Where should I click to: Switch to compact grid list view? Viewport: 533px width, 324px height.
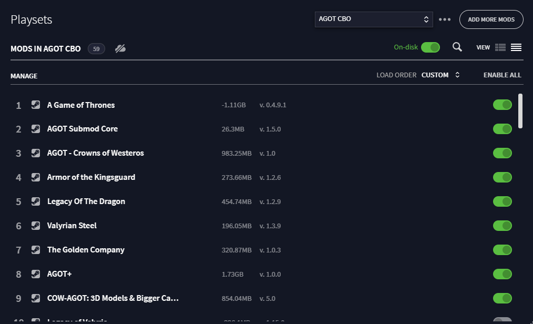pyautogui.click(x=500, y=47)
